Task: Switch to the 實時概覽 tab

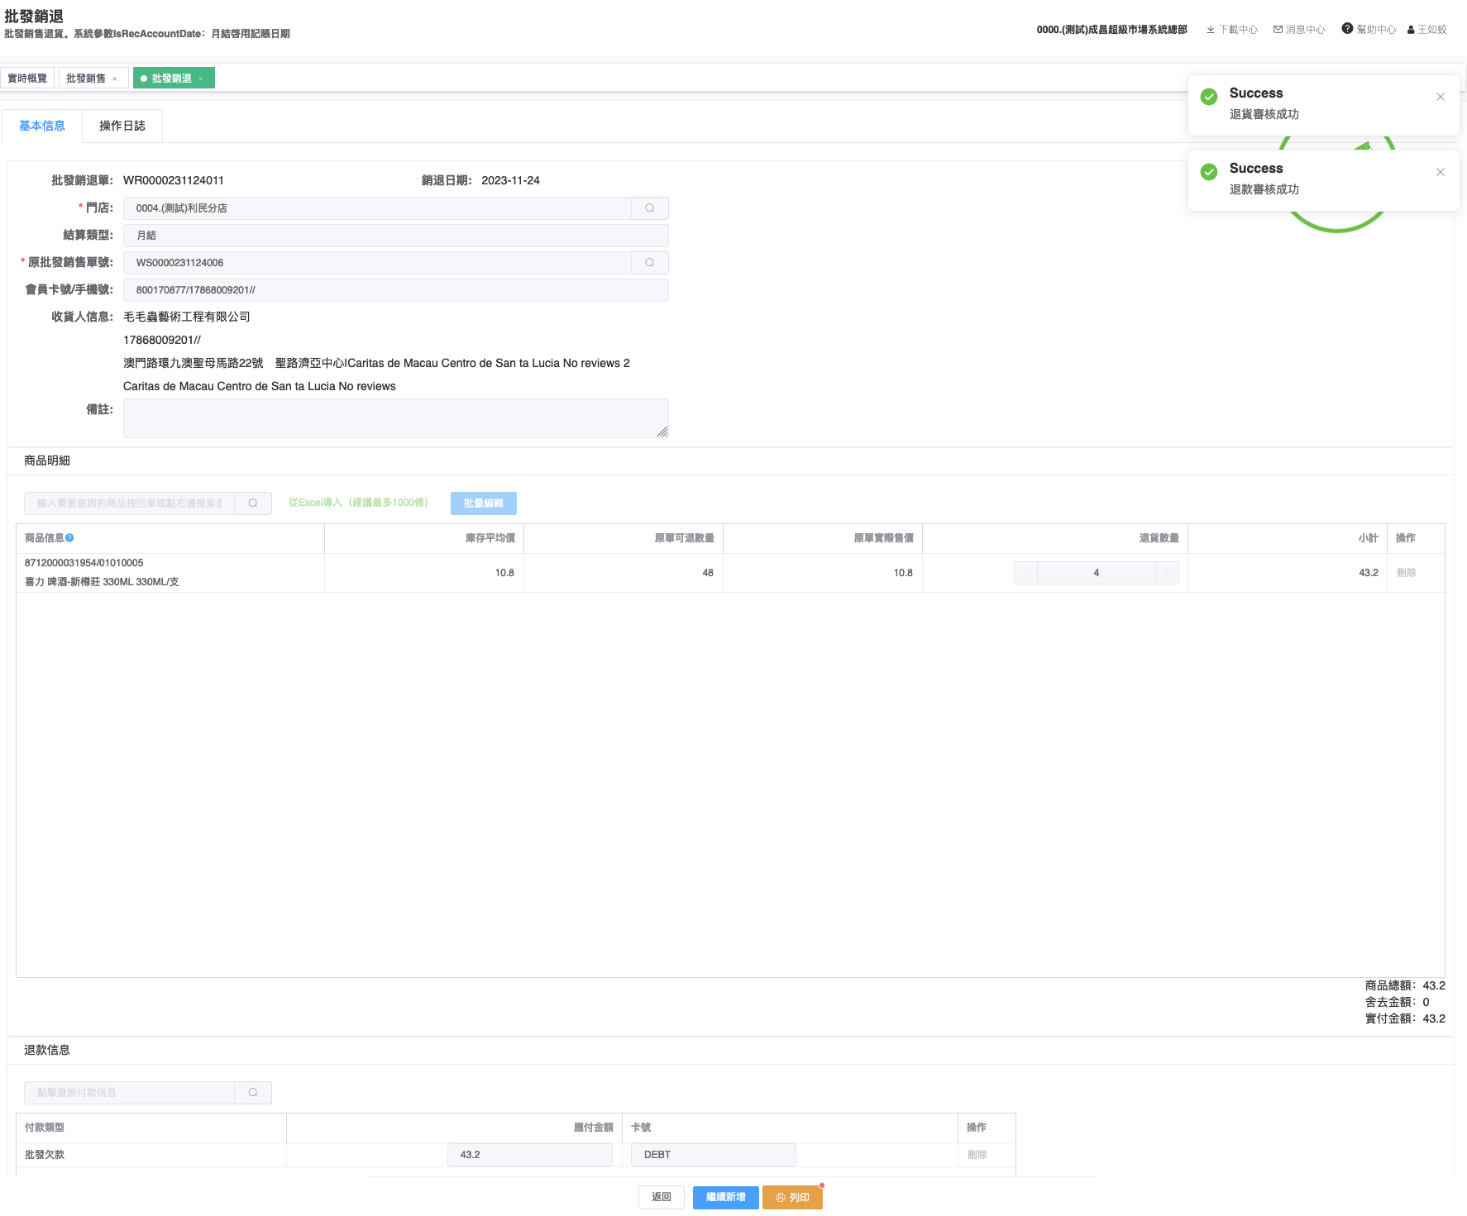Action: coord(27,79)
